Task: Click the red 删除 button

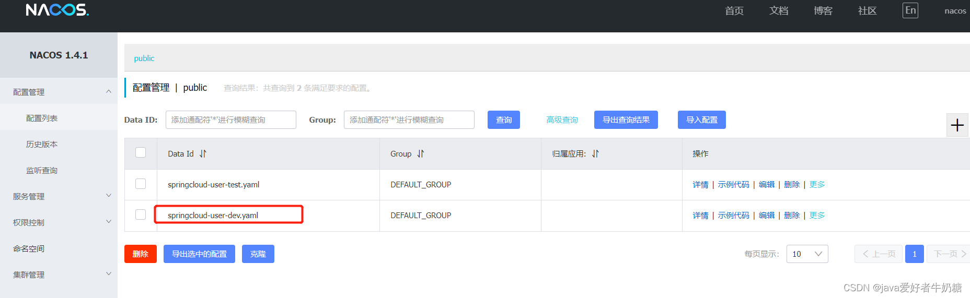Action: click(x=140, y=254)
